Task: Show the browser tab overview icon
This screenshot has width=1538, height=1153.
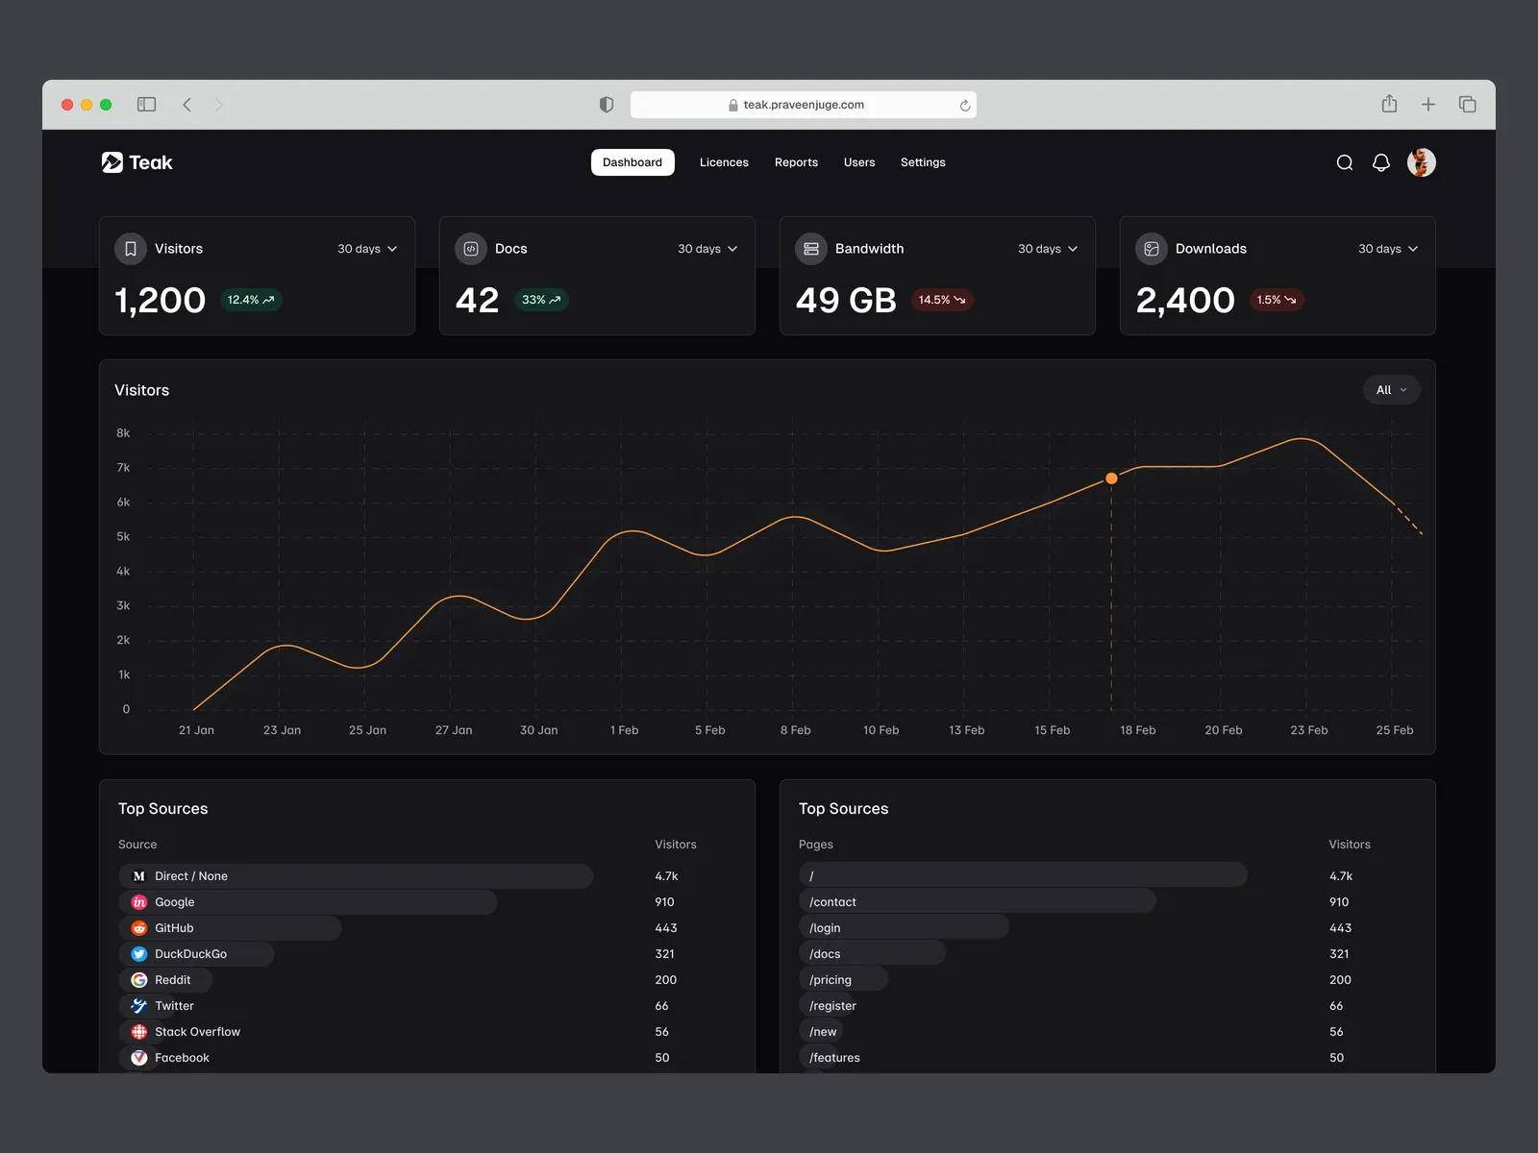Action: pyautogui.click(x=1467, y=105)
